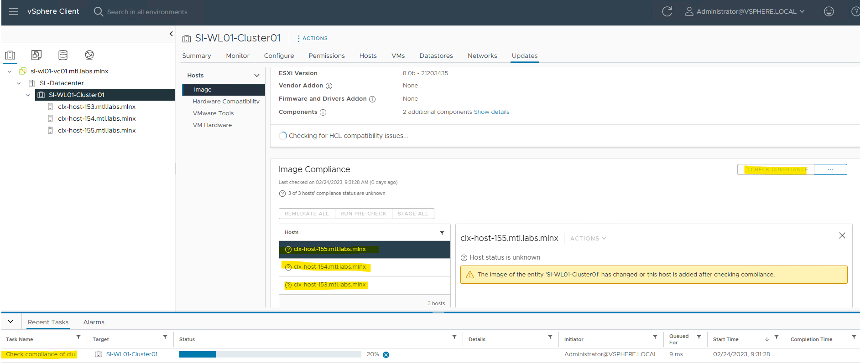Image resolution: width=860 pixels, height=363 pixels.
Task: Click the search in all environments field
Action: 147,12
